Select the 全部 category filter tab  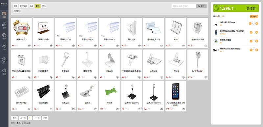(15, 6)
